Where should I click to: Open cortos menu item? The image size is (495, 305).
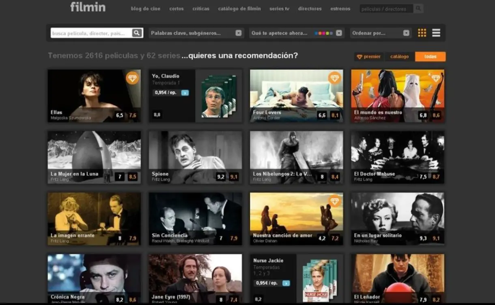point(176,9)
